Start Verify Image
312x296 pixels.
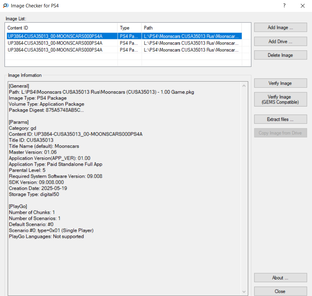tap(280, 83)
